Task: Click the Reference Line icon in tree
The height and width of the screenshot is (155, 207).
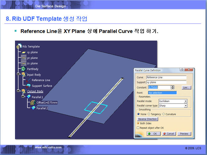Action: (x=28, y=80)
